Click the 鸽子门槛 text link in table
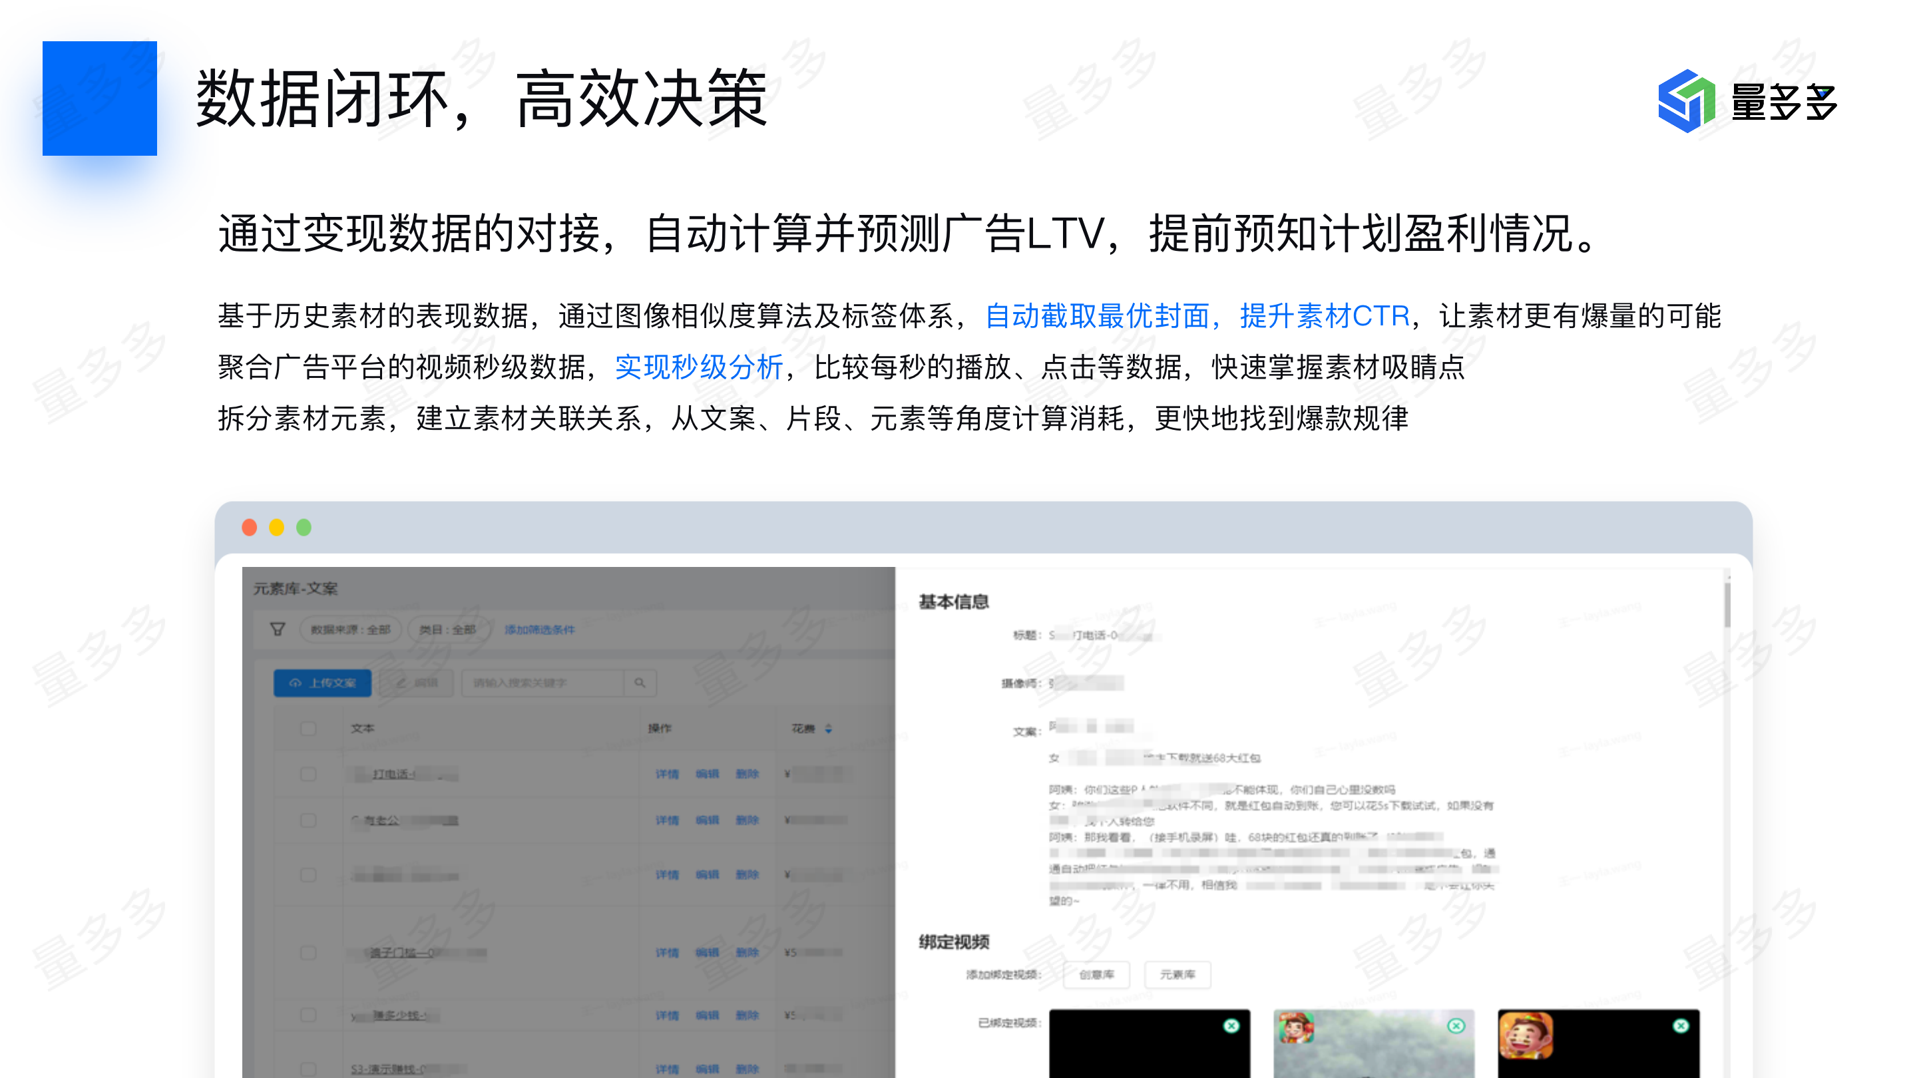The width and height of the screenshot is (1917, 1078). [x=418, y=952]
